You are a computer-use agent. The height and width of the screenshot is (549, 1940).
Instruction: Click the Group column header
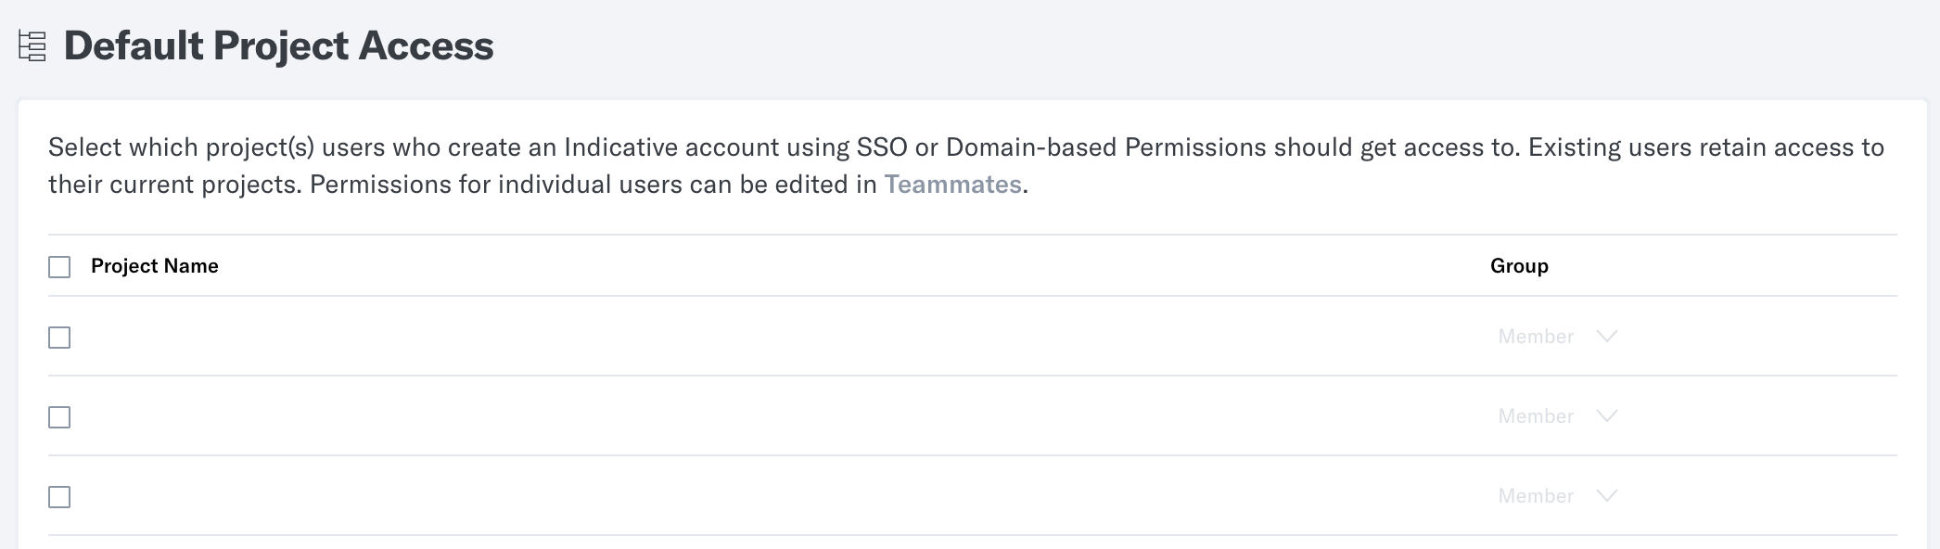pos(1519,266)
